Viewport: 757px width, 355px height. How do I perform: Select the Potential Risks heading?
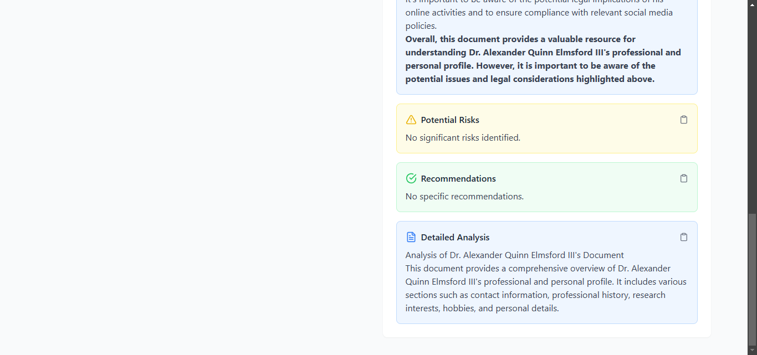point(450,120)
